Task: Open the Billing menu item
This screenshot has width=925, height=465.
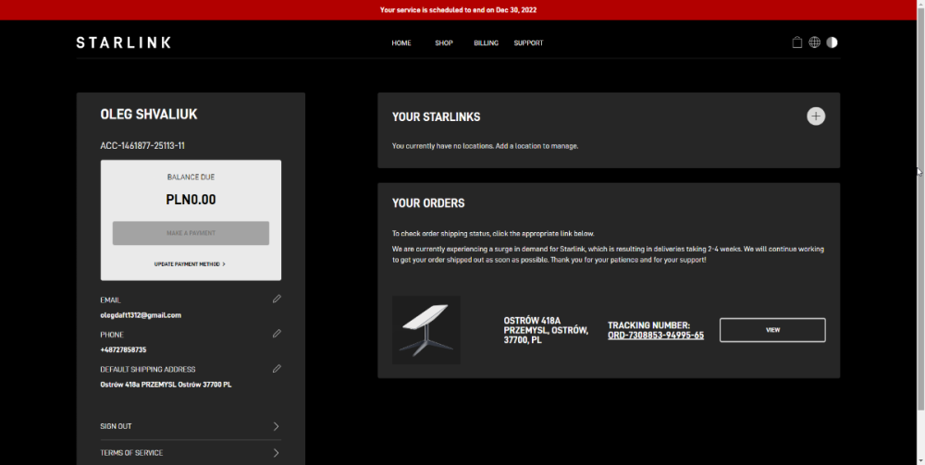Action: [x=486, y=43]
